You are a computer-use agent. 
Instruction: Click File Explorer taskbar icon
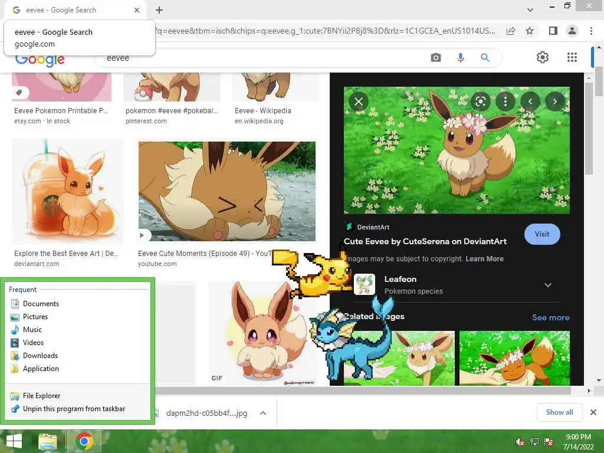click(48, 441)
